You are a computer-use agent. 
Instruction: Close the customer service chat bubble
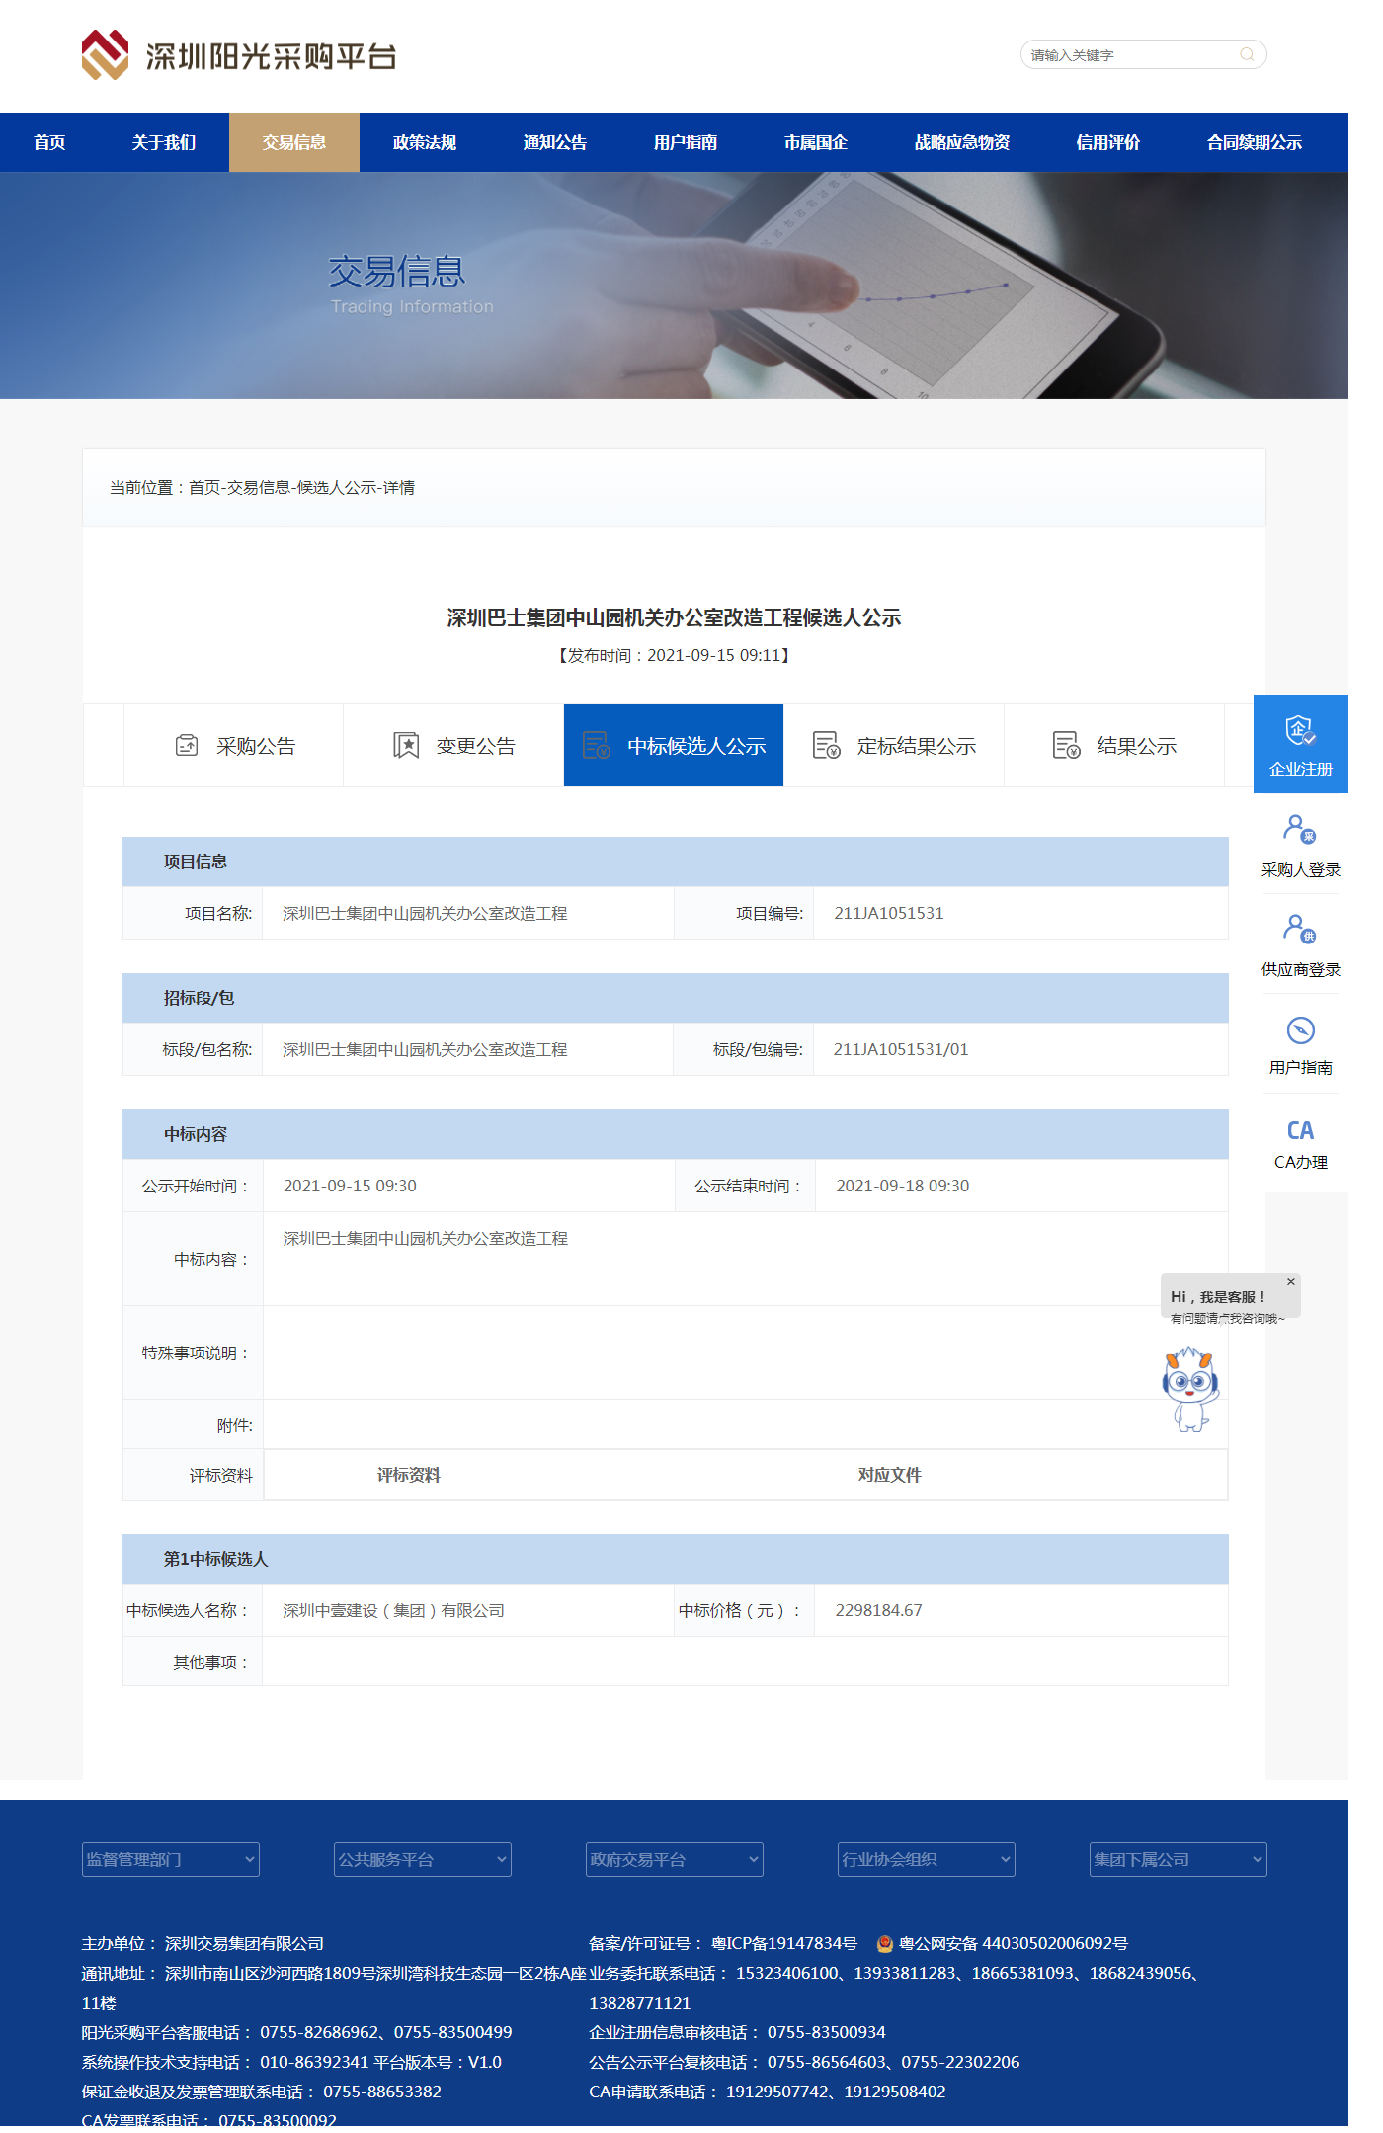(1290, 1281)
